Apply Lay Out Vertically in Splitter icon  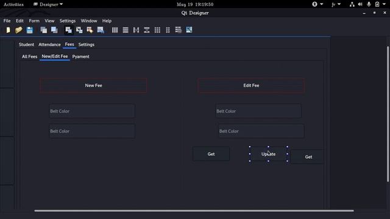147,30
